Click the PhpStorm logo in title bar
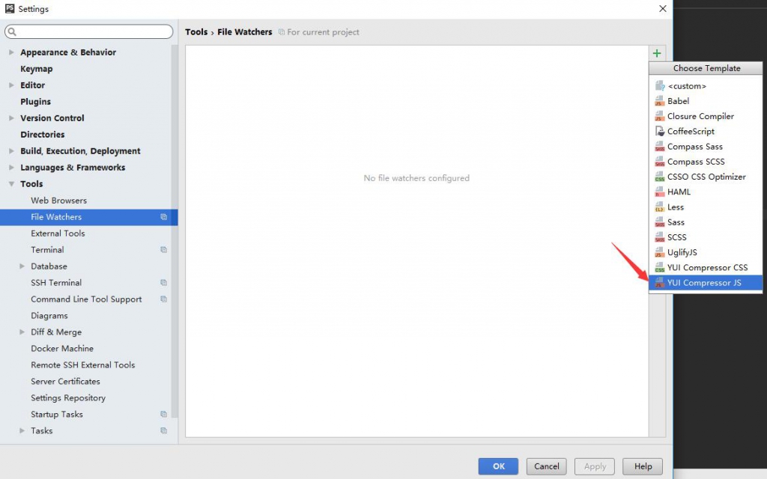Viewport: 767px width, 479px height. 9,8
